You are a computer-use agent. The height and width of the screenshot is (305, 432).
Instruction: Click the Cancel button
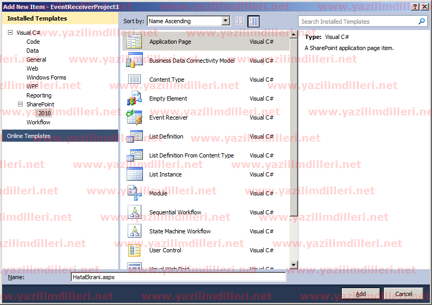[404, 294]
